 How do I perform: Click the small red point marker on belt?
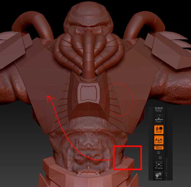126,158
